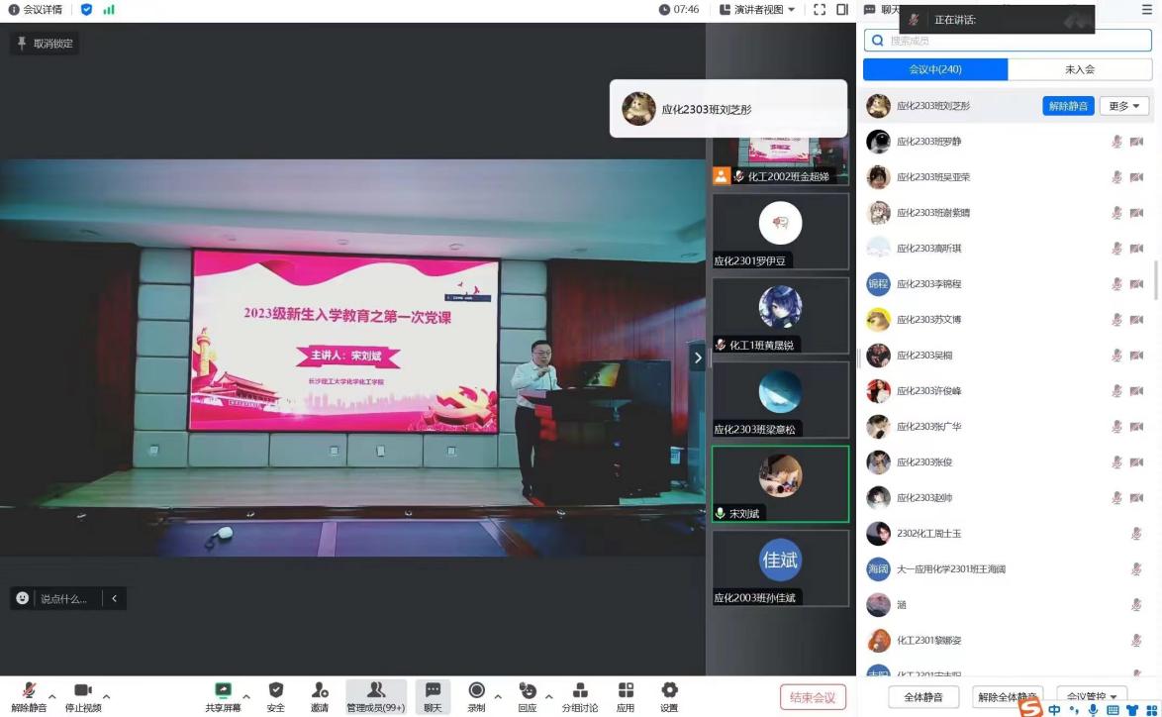Open the 安全 security shield icon
Image resolution: width=1162 pixels, height=717 pixels.
pyautogui.click(x=276, y=691)
